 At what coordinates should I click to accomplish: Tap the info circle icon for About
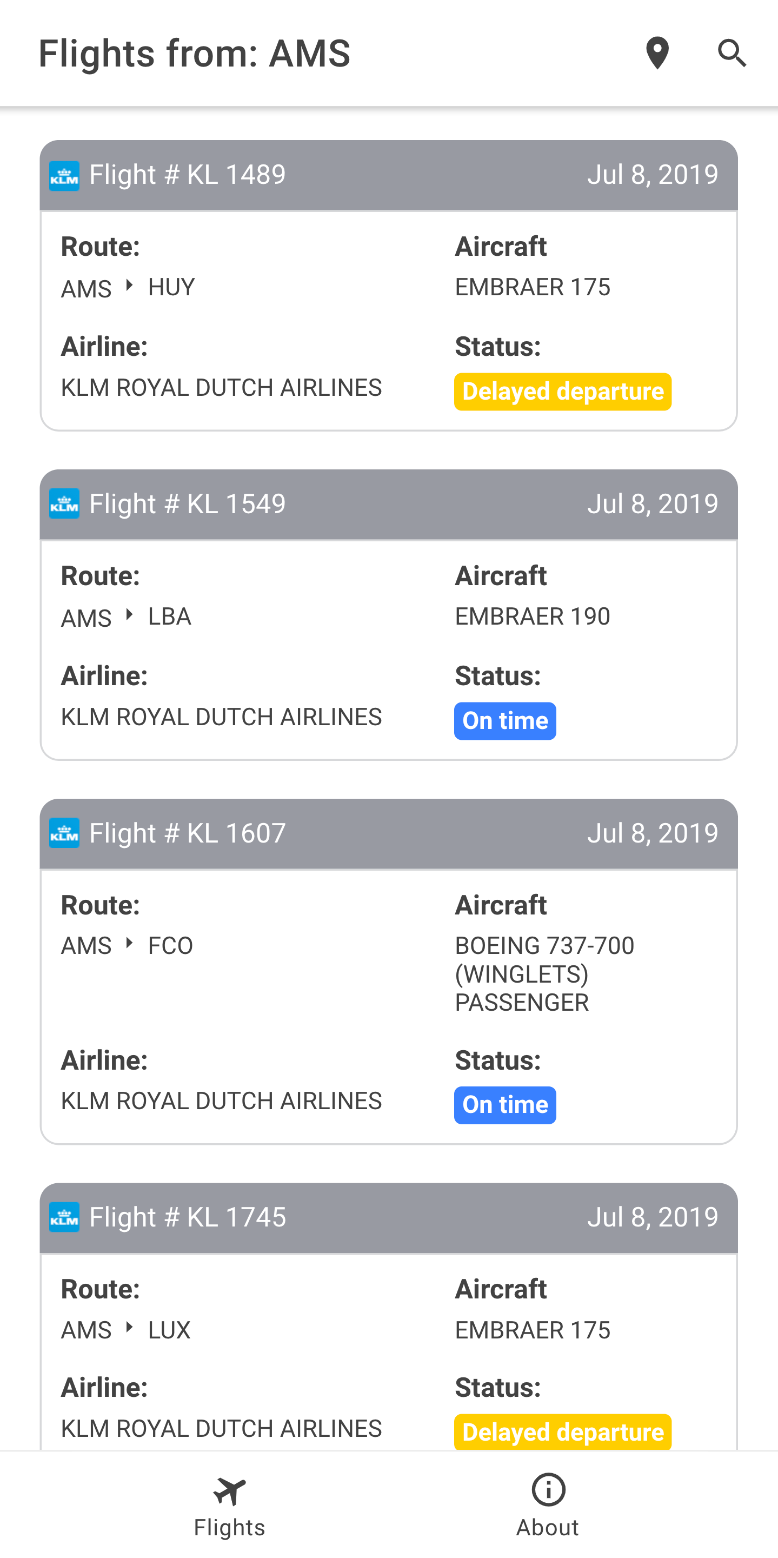[x=548, y=1489]
